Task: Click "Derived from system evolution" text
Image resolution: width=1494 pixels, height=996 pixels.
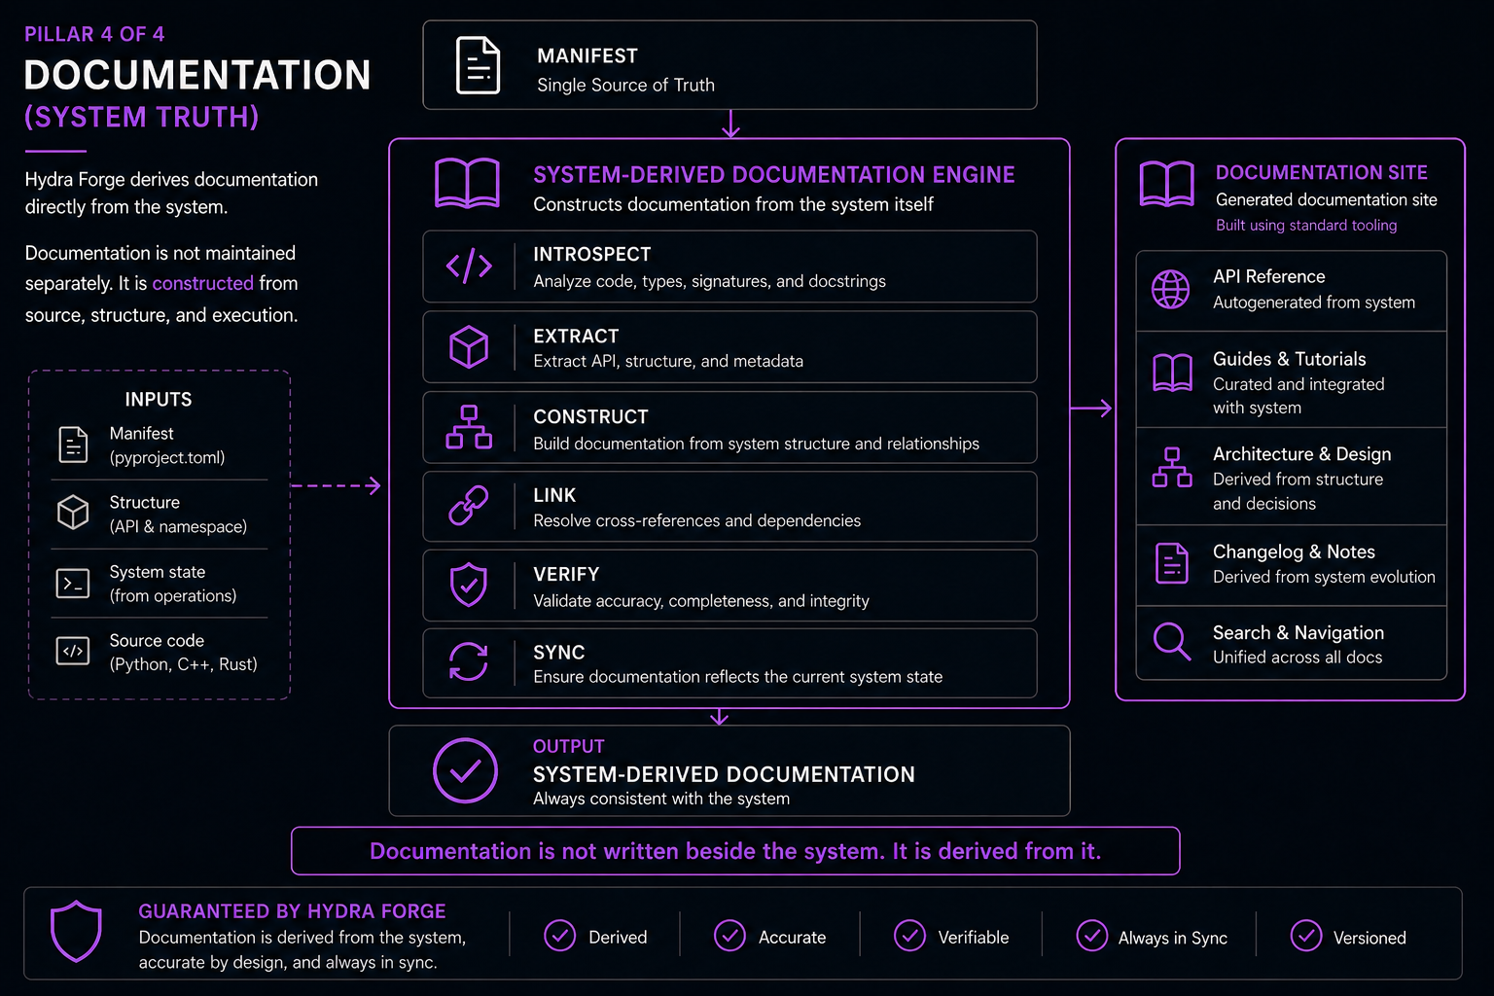Action: [x=1324, y=577]
